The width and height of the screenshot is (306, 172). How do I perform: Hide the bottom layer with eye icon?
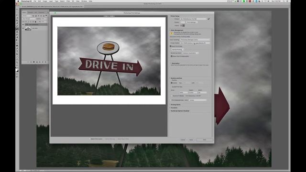tap(23, 28)
